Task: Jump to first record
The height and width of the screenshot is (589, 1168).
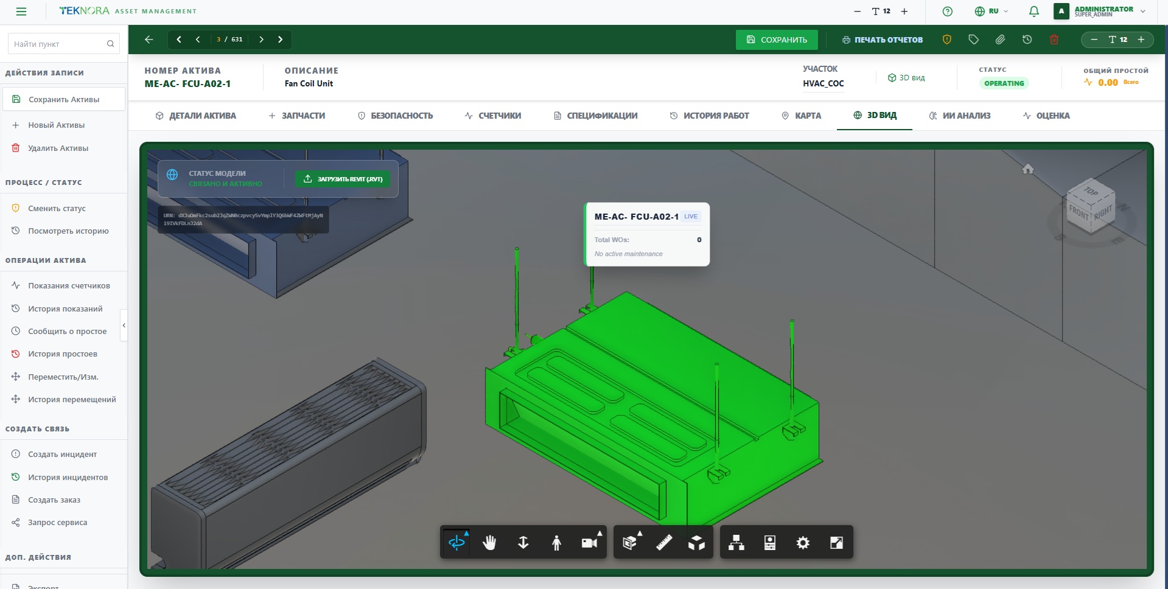Action: click(x=179, y=40)
